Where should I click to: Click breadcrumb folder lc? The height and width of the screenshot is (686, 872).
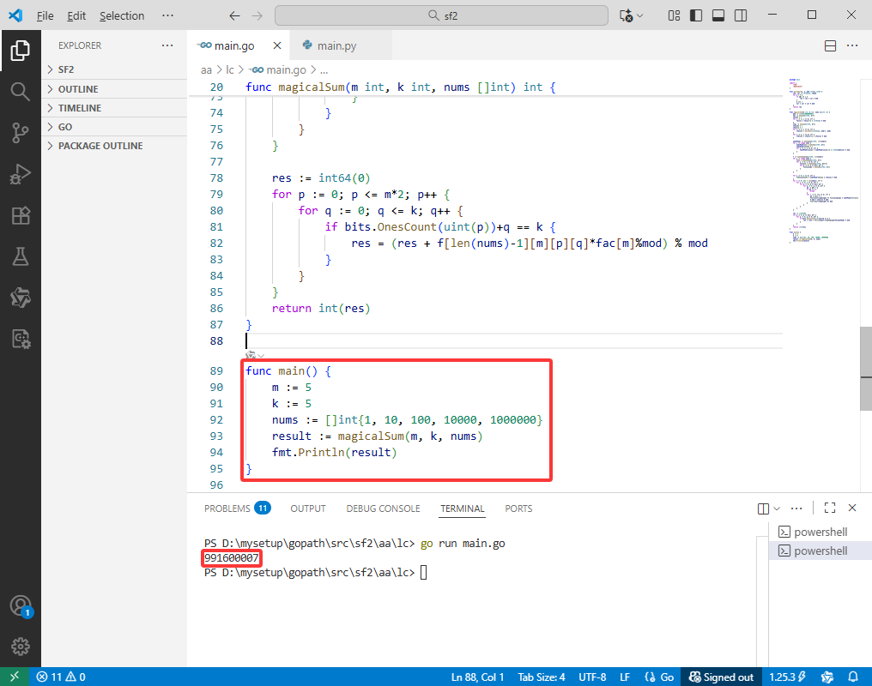230,70
